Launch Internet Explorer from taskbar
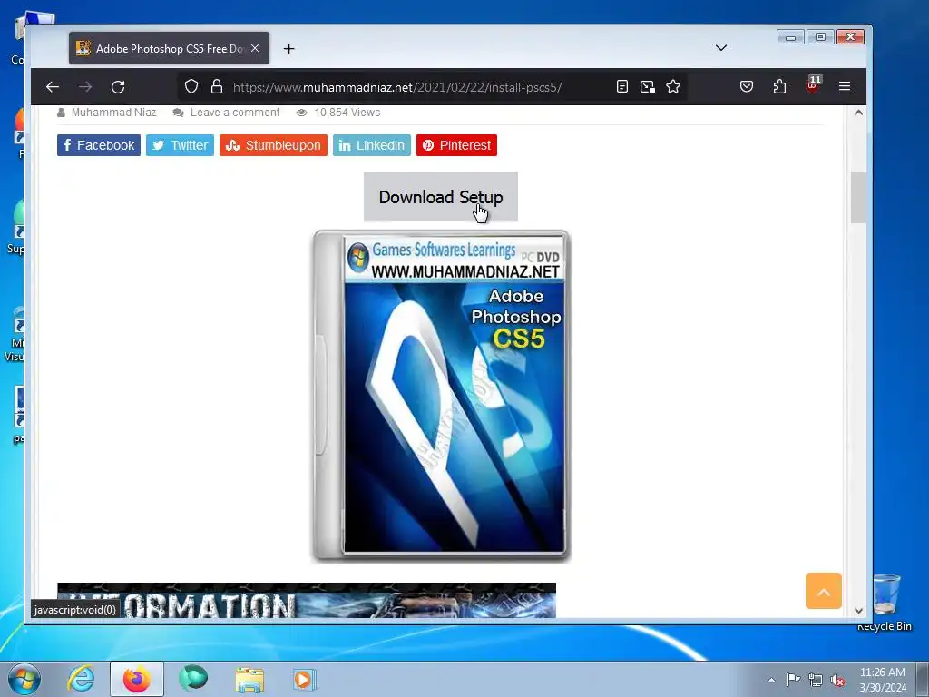Viewport: 929px width, 697px height. (81, 679)
